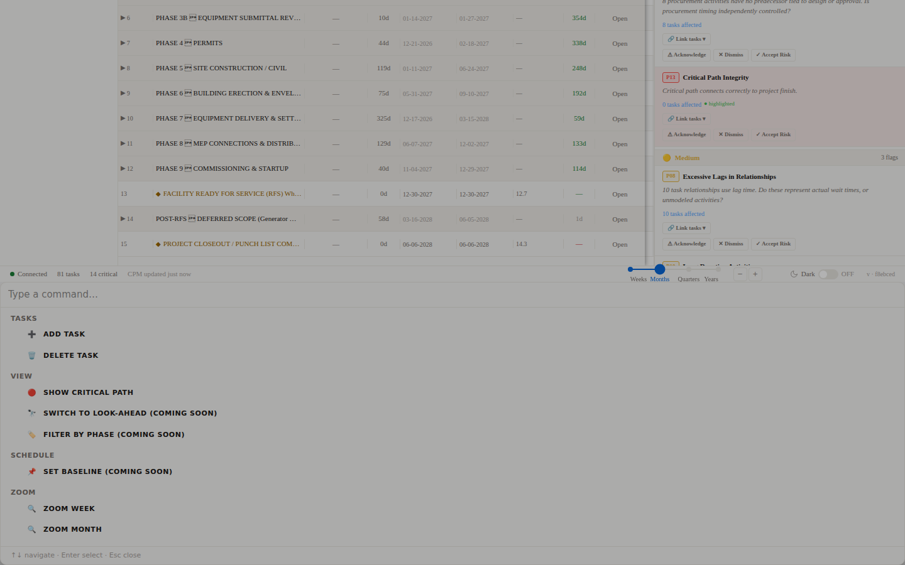905x565 pixels.
Task: Open the 10 tasks affected link
Action: pyautogui.click(x=683, y=214)
